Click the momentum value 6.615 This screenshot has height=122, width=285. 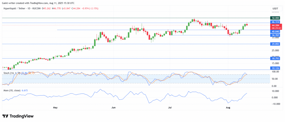[24, 90]
